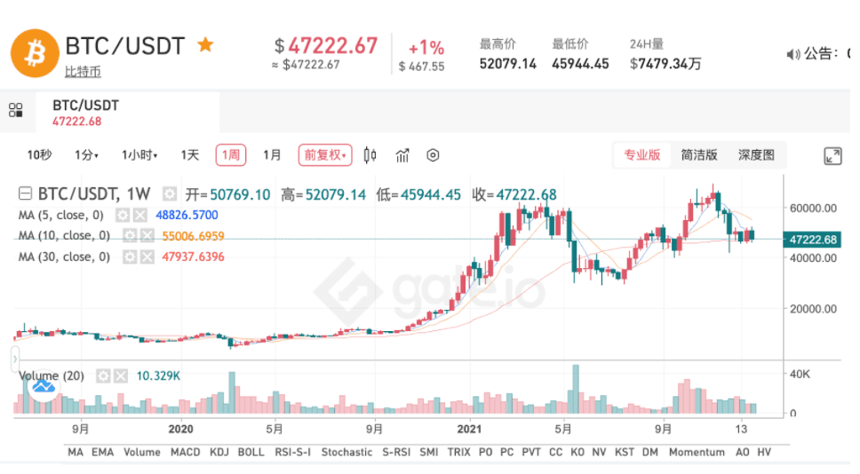Remove the MA 5 indicator
Viewport: 860px width, 474px height.
pyautogui.click(x=140, y=216)
